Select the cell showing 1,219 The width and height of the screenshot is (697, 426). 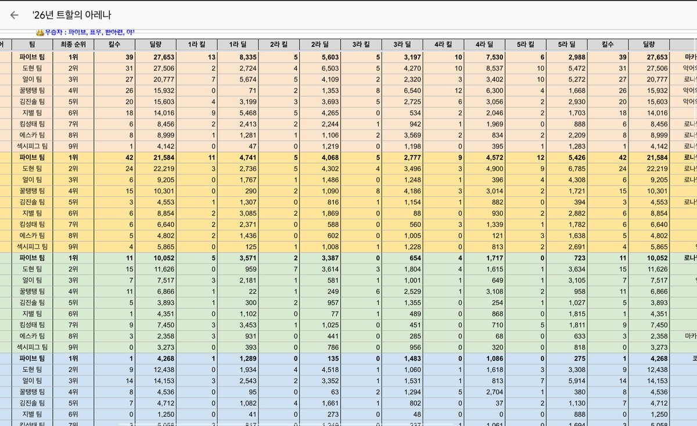tap(321, 146)
